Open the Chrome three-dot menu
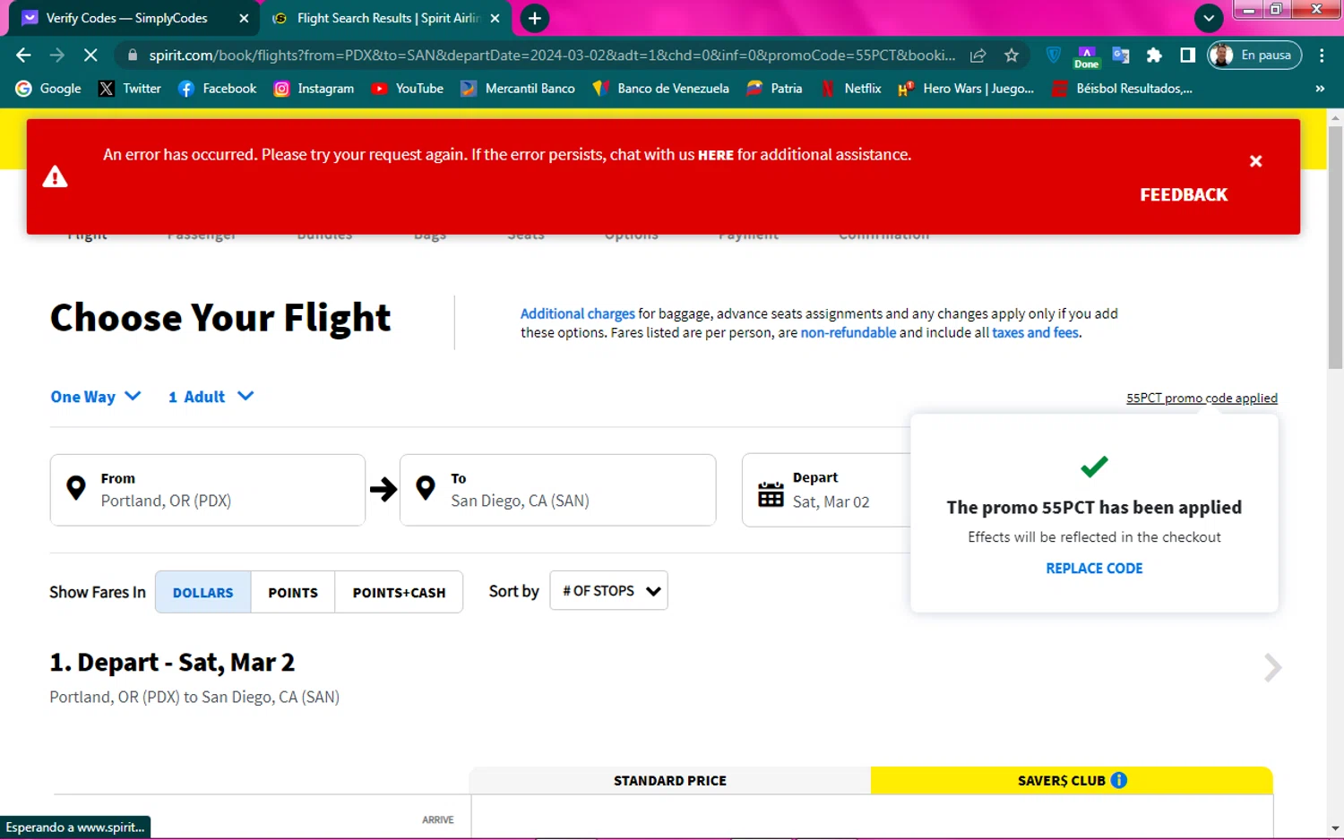 pyautogui.click(x=1322, y=56)
